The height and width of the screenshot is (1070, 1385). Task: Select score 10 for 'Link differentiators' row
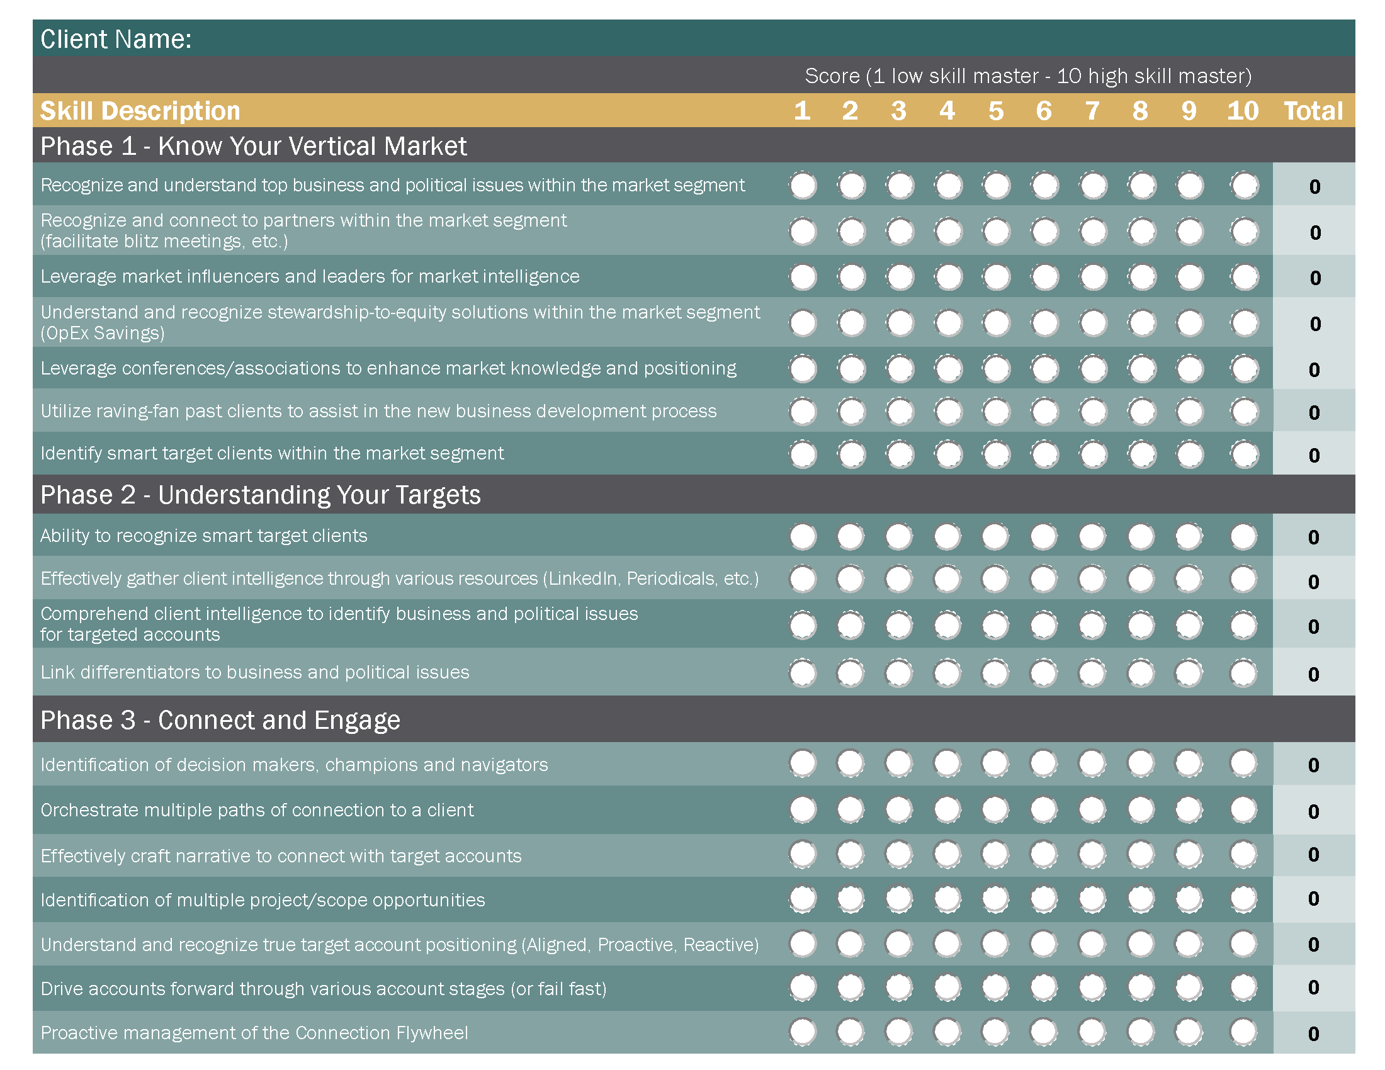point(1243,673)
